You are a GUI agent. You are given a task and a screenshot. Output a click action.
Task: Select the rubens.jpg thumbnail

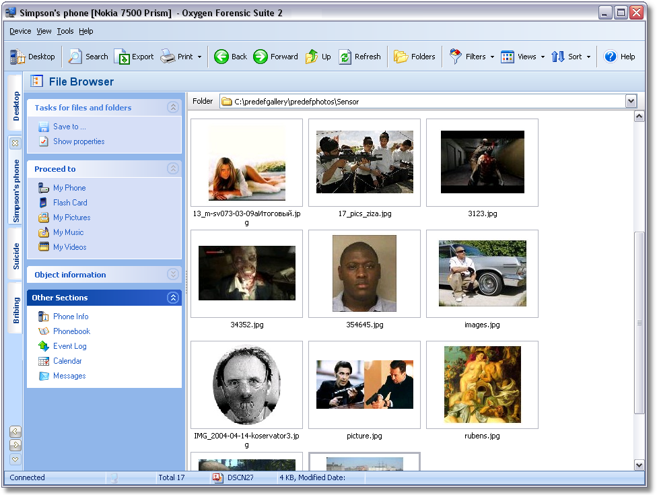click(482, 385)
